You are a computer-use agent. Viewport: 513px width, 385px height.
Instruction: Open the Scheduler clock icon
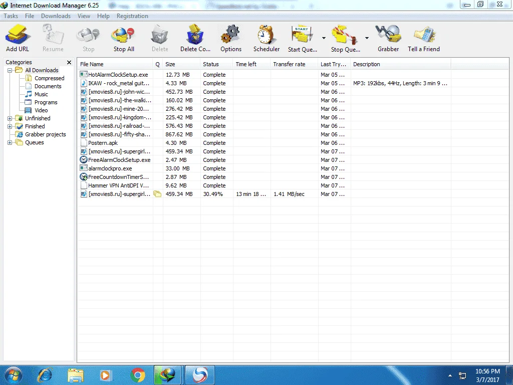(266, 35)
